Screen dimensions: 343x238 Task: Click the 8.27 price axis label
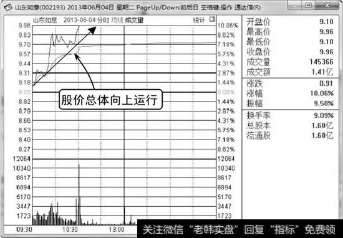click(x=25, y=150)
